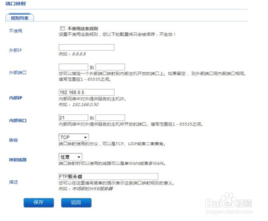Viewport: 268px width, 221px height.
Task: Click the 返回 button
Action: (76, 203)
